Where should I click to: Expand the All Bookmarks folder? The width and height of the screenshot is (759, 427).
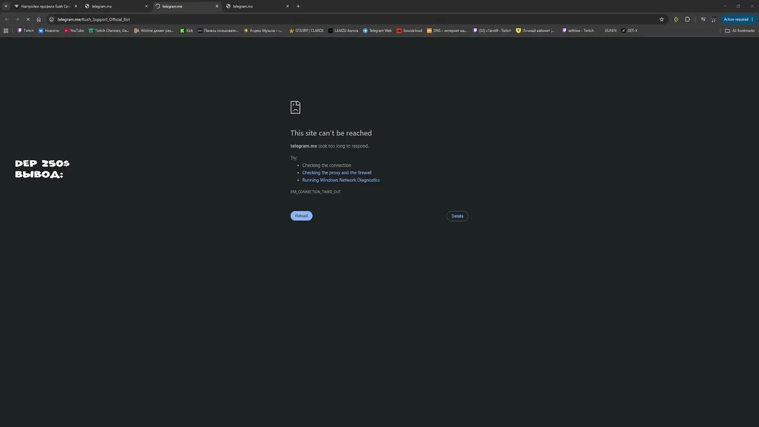click(x=740, y=30)
